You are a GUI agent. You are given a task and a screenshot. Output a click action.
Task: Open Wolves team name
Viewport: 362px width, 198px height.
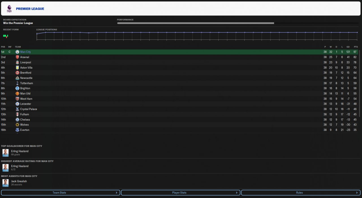click(24, 125)
